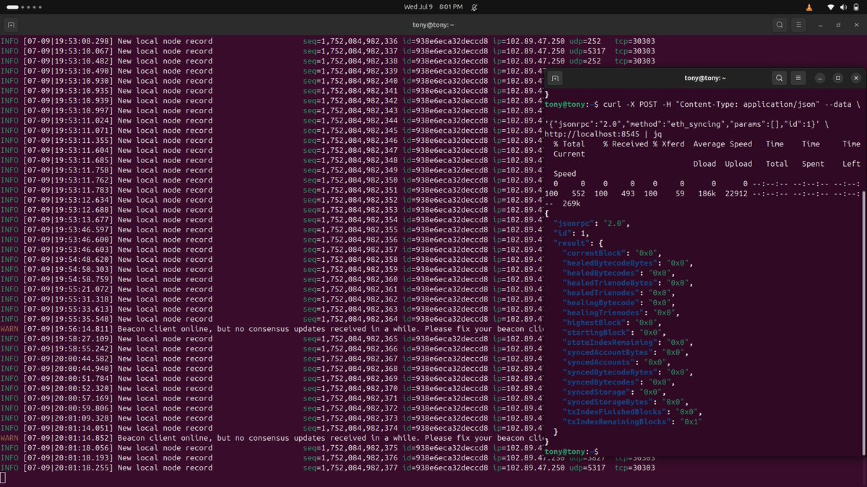This screenshot has width=867, height=487.
Task: Click the back terminal title tony@tony: ~
Action: click(x=433, y=25)
